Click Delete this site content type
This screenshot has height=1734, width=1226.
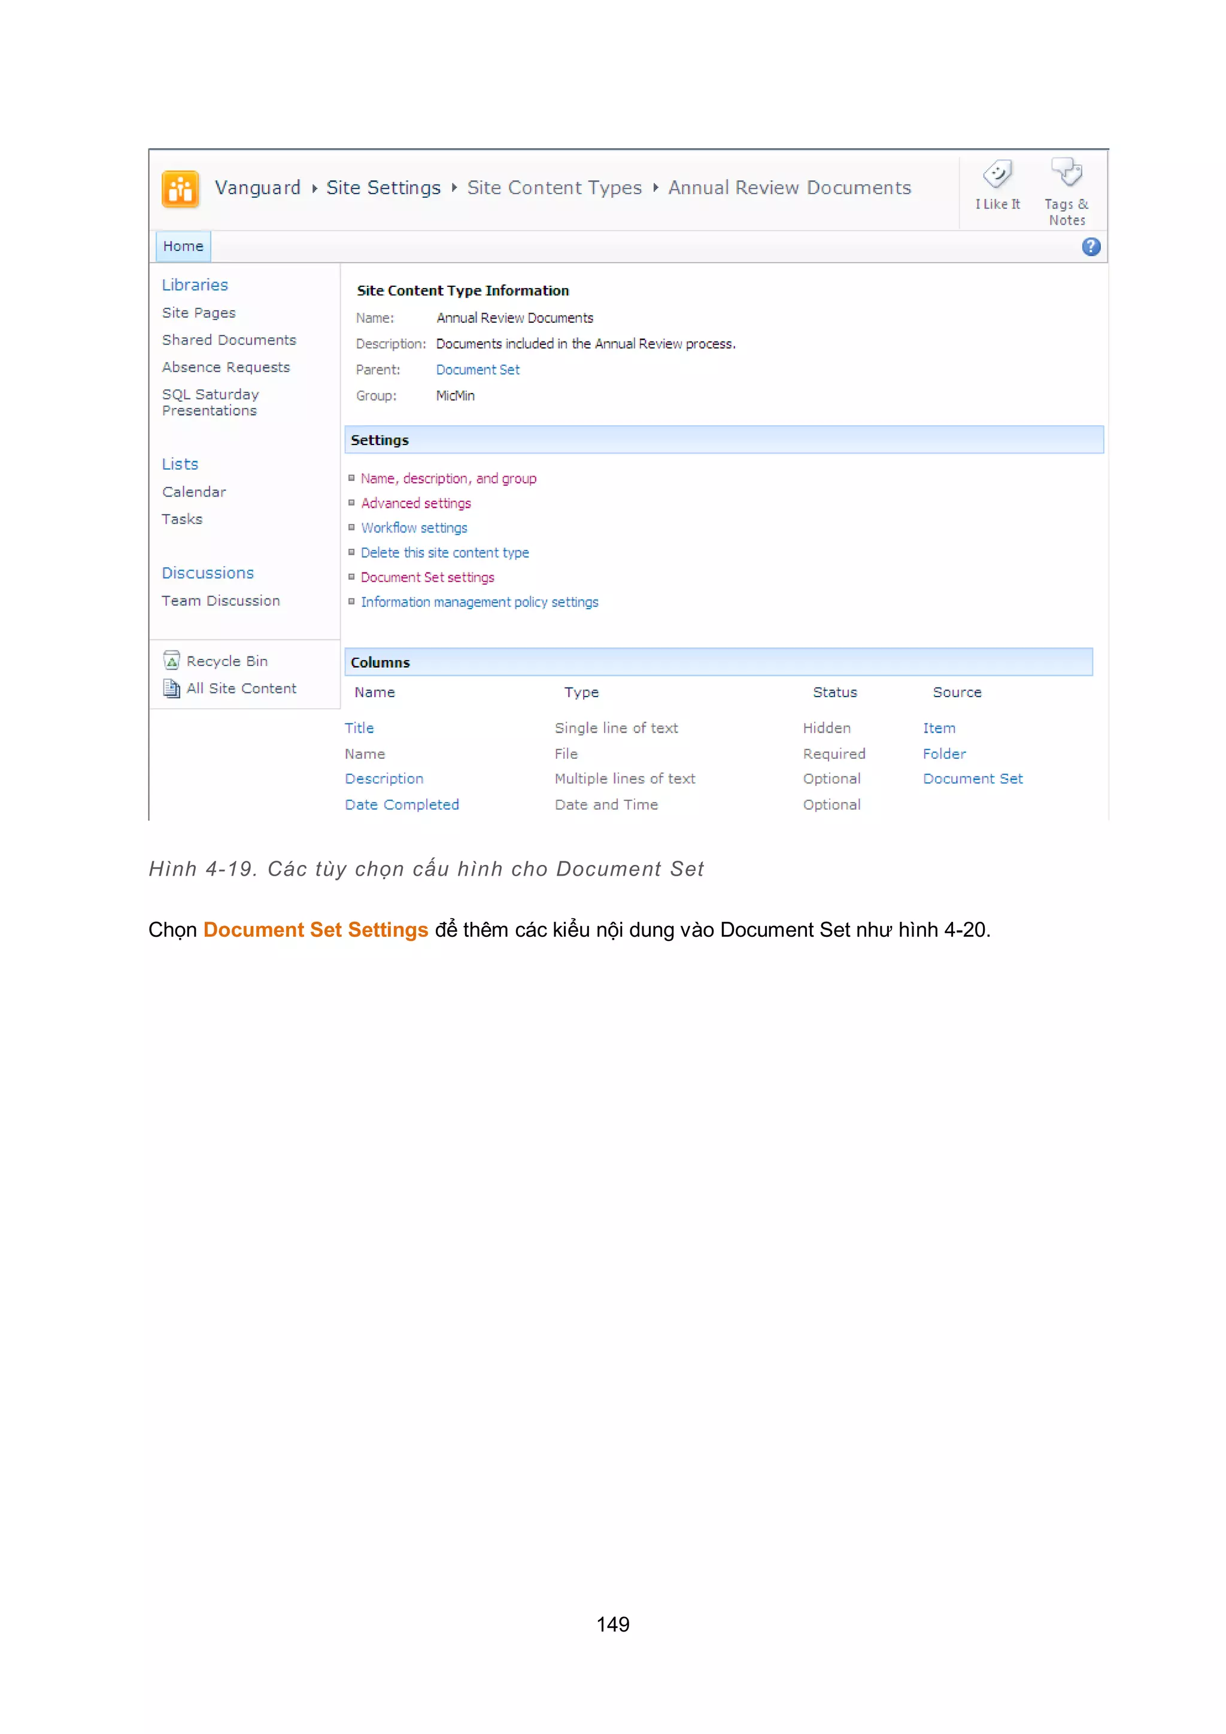[x=445, y=553]
